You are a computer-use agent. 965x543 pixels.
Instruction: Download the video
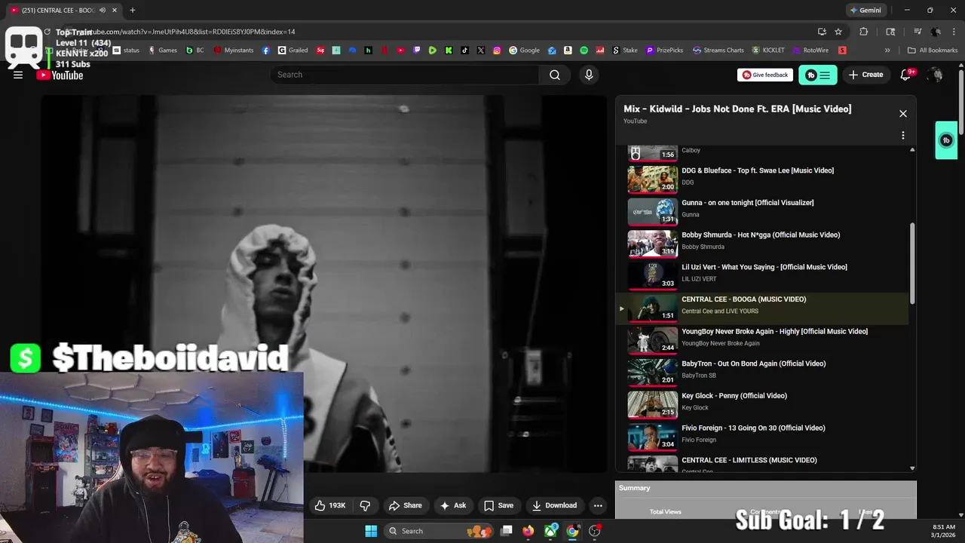(x=554, y=505)
